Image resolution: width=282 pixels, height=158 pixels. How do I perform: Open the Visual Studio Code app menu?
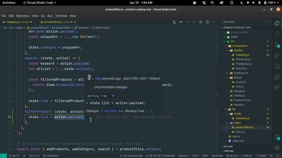[x=39, y=3]
